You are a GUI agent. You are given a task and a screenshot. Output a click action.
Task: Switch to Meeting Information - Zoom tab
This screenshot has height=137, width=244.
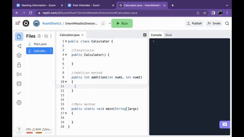pyautogui.click(x=38, y=5)
